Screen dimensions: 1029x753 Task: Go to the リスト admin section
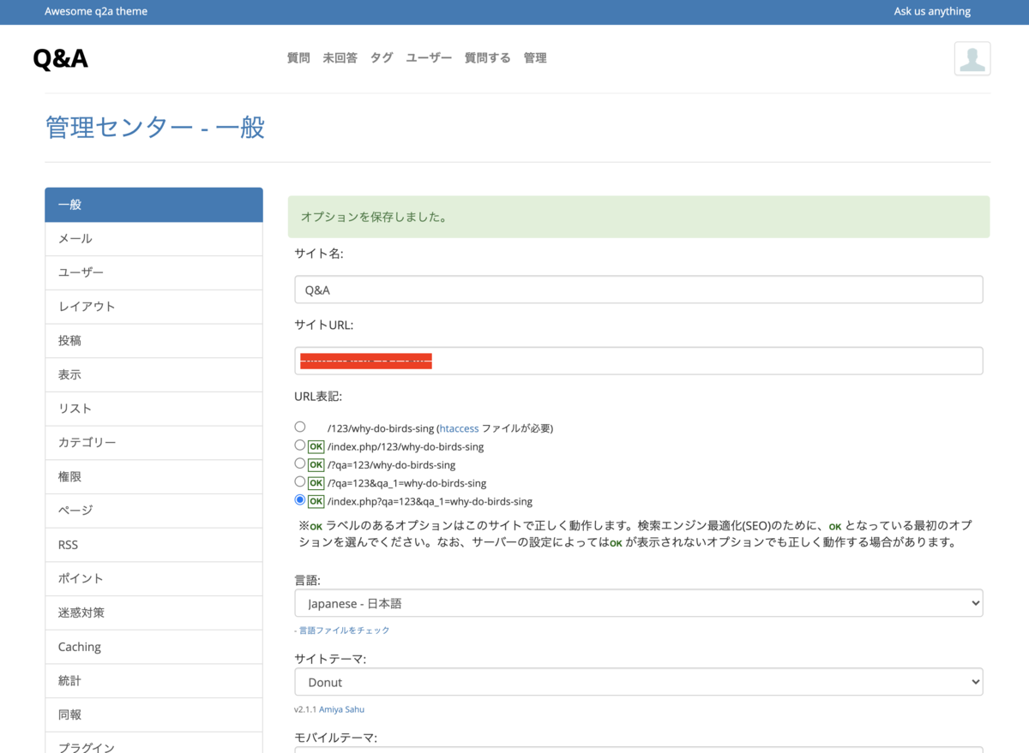153,409
